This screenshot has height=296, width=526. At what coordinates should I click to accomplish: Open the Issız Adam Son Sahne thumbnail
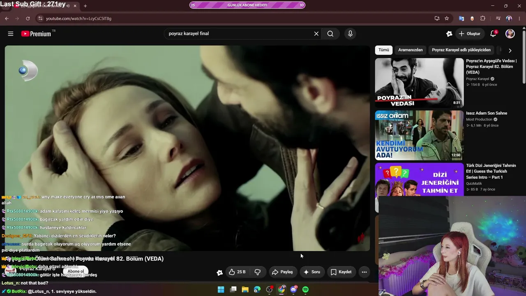(x=419, y=135)
